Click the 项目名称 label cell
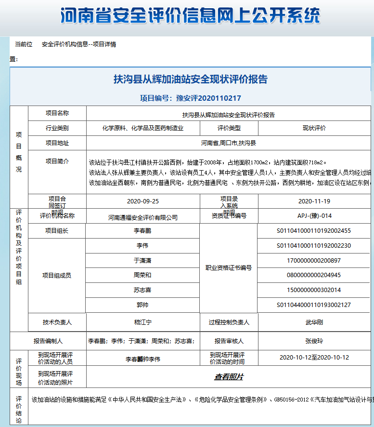374x427 pixels. tap(57, 113)
